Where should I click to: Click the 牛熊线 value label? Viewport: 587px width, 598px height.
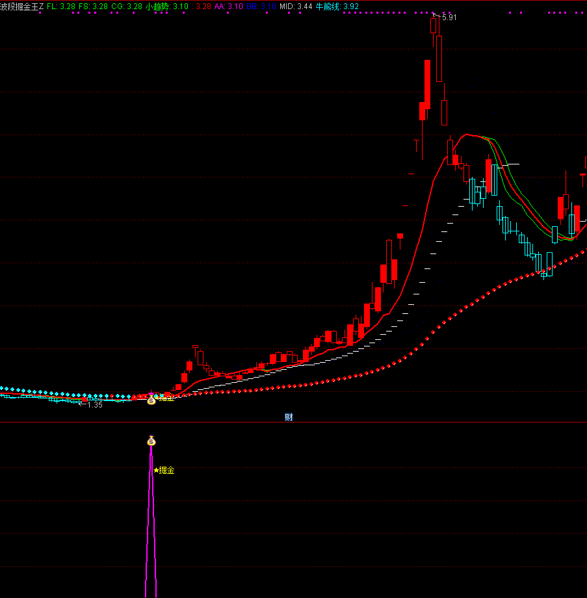[341, 6]
